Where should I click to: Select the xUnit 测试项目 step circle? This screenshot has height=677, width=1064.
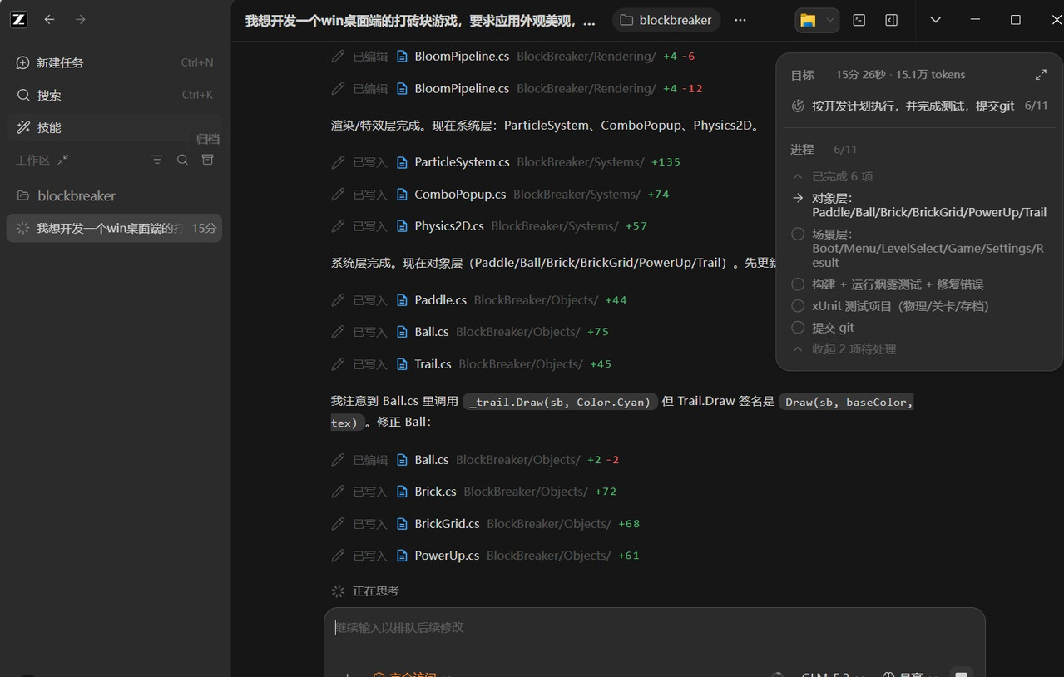798,306
